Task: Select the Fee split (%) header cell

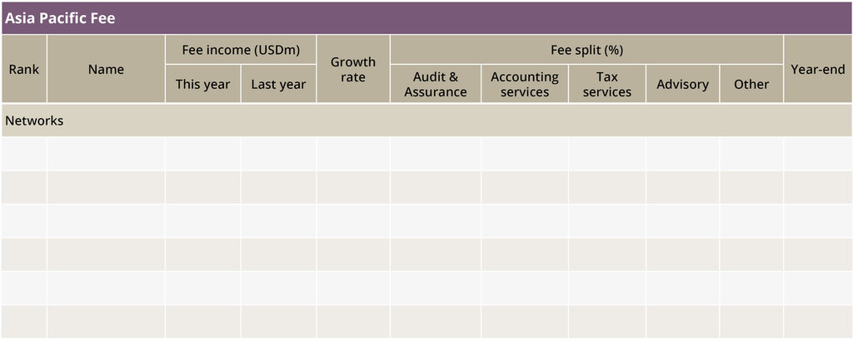Action: tap(586, 50)
